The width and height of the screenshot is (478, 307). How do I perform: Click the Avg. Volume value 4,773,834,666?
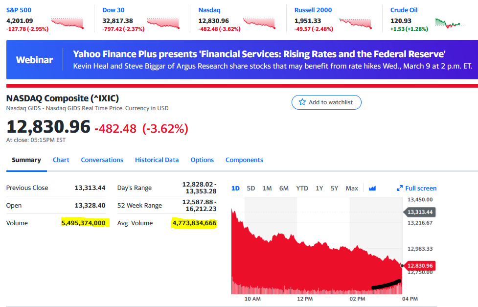tap(194, 223)
